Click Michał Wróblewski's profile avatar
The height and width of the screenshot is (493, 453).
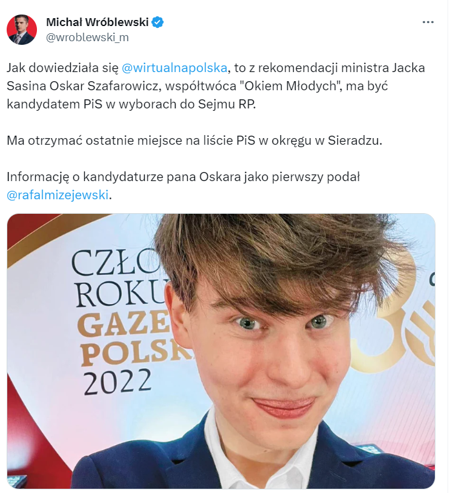[x=22, y=30]
